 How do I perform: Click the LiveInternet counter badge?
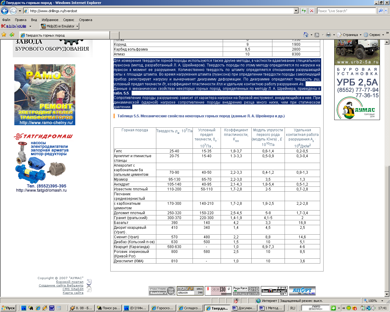pos(274,291)
